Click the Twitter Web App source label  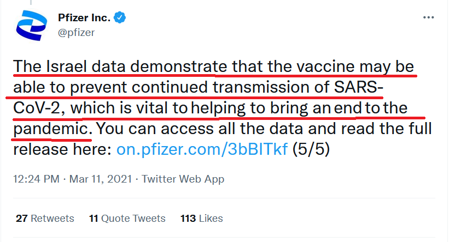pos(183,179)
